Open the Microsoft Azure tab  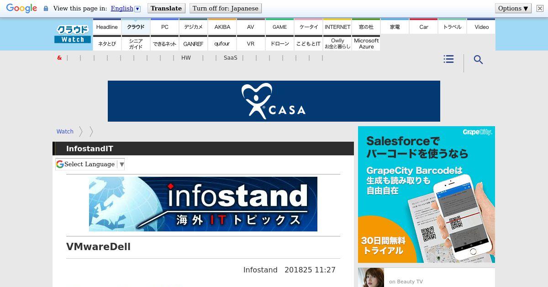click(x=366, y=43)
